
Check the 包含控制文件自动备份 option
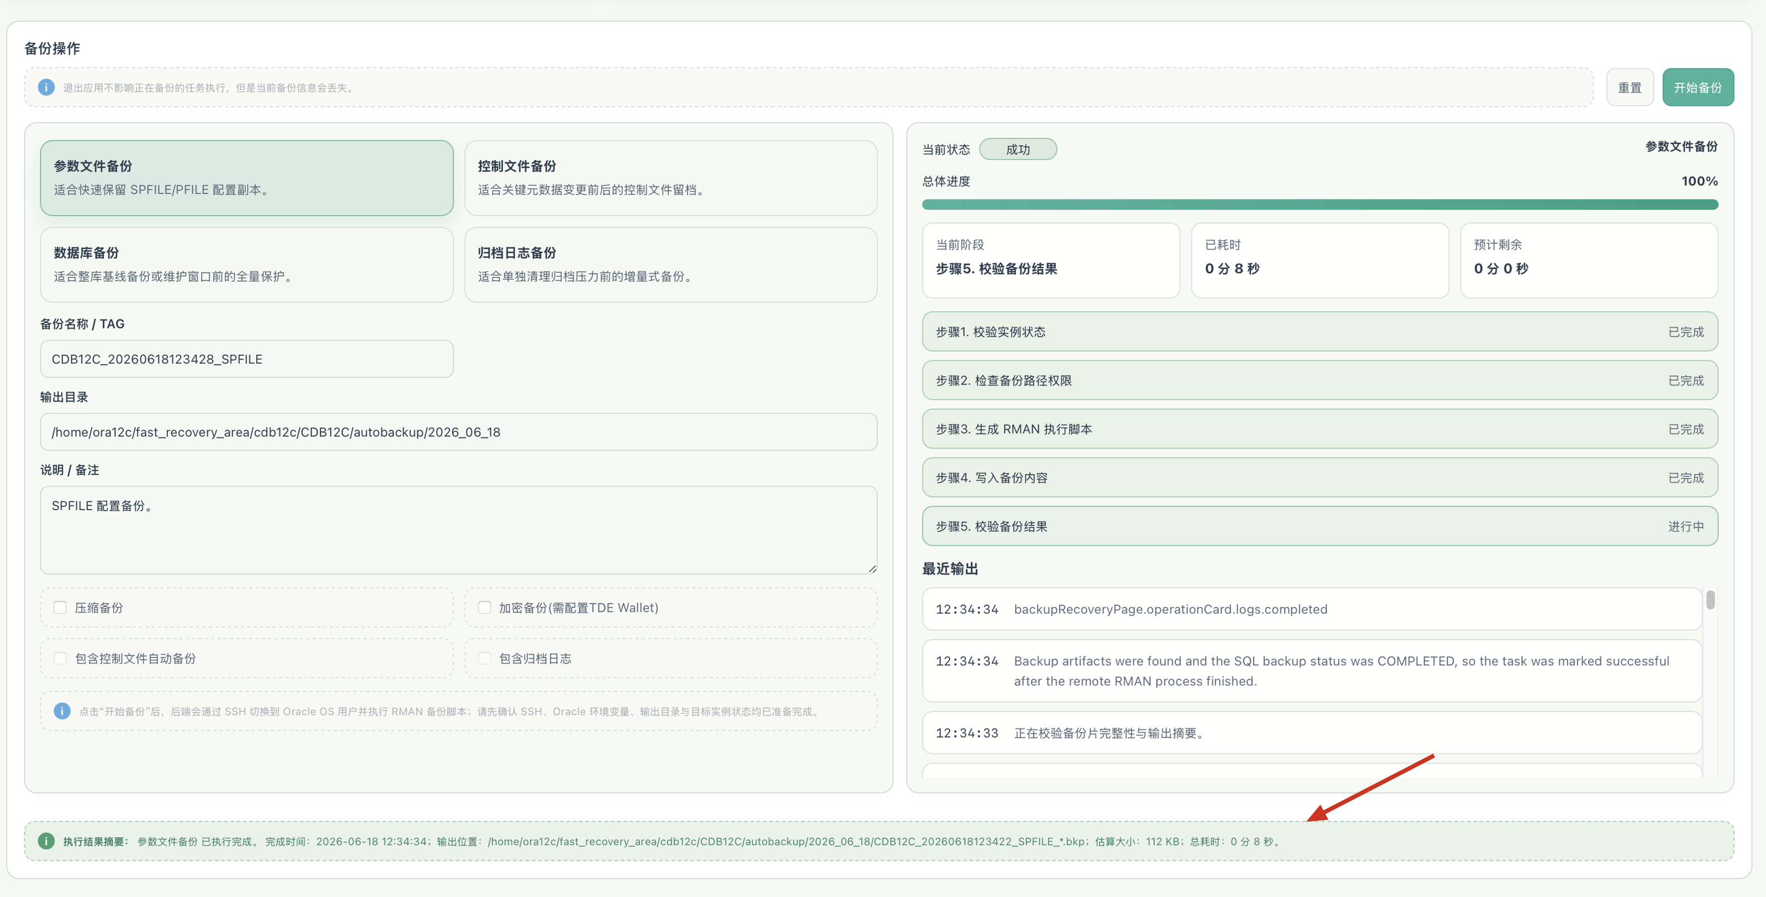[61, 659]
